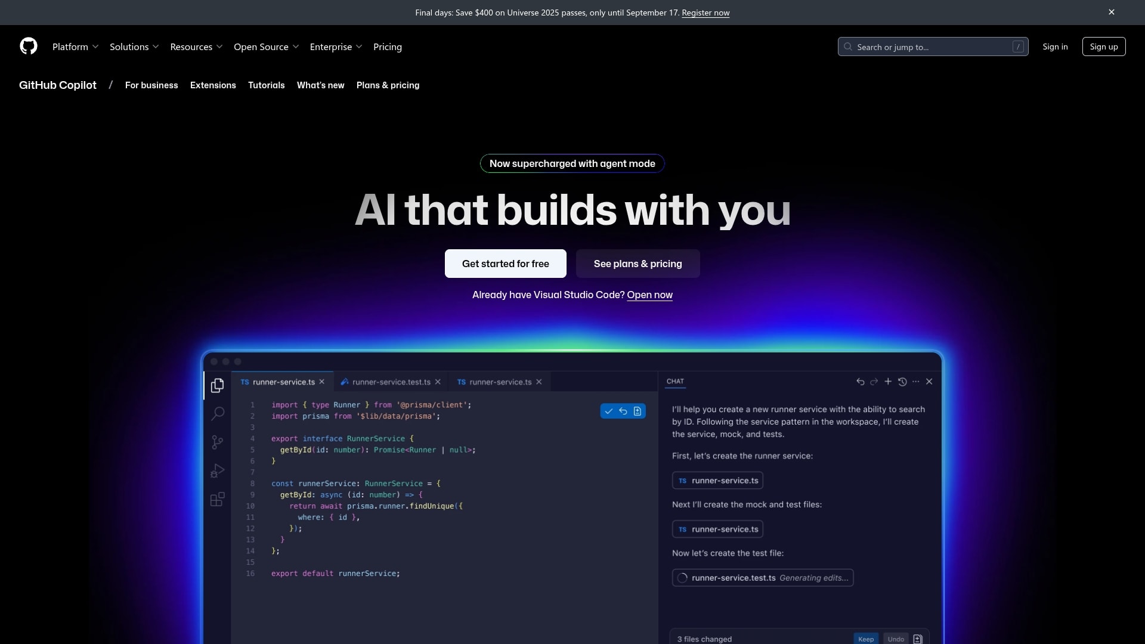Click Get started for free button
Viewport: 1145px width, 644px height.
[505, 264]
